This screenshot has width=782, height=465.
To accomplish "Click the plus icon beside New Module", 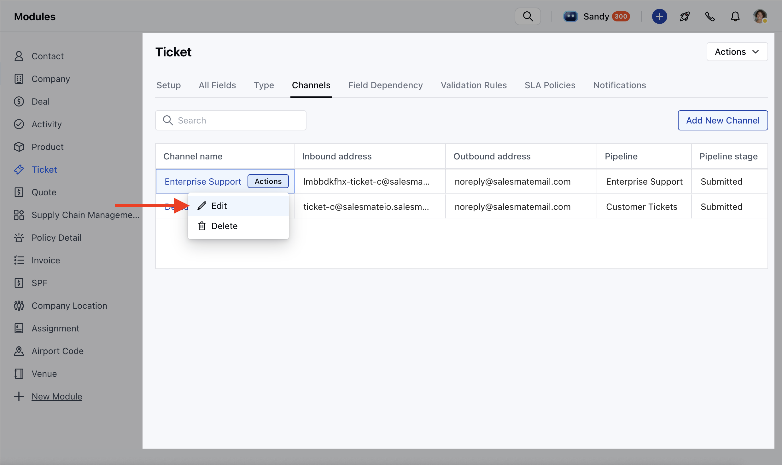I will [x=19, y=396].
